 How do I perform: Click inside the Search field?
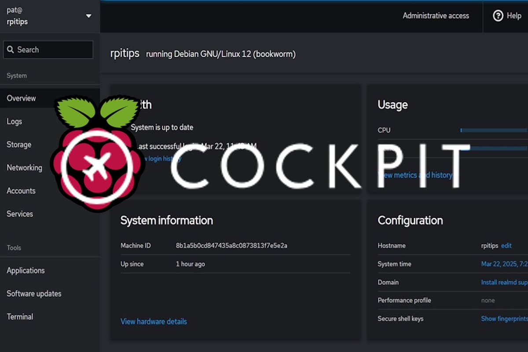(x=48, y=50)
